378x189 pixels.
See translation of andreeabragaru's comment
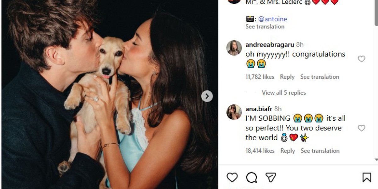319,77
